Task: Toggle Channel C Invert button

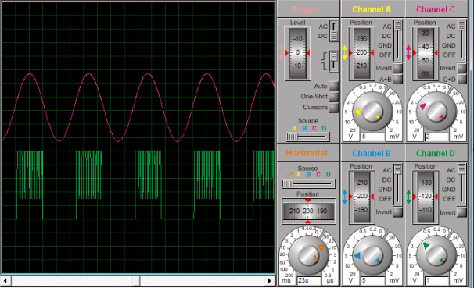Action: click(461, 68)
